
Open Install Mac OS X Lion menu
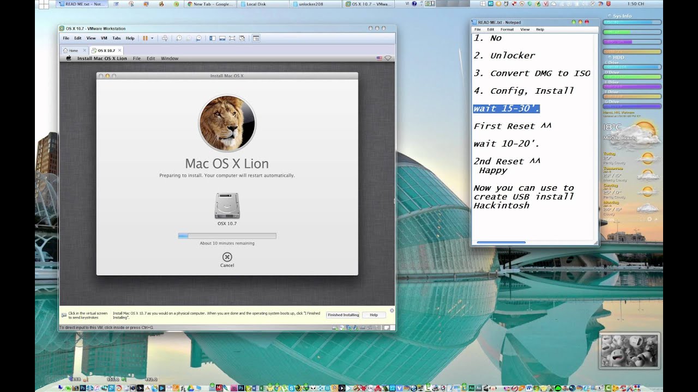(102, 58)
